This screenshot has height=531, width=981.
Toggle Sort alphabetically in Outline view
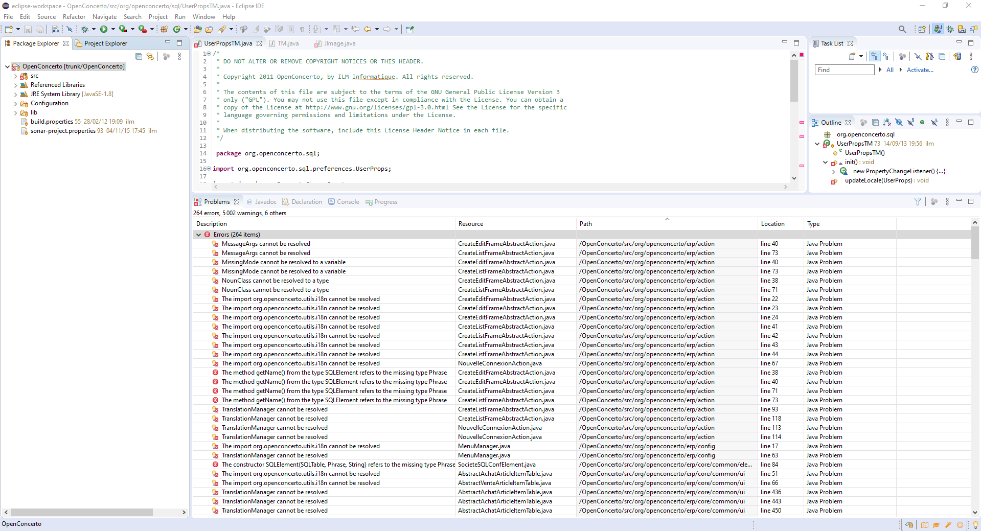(887, 122)
